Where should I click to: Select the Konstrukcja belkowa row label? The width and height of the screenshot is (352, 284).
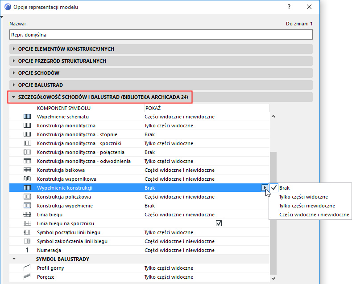(61, 170)
